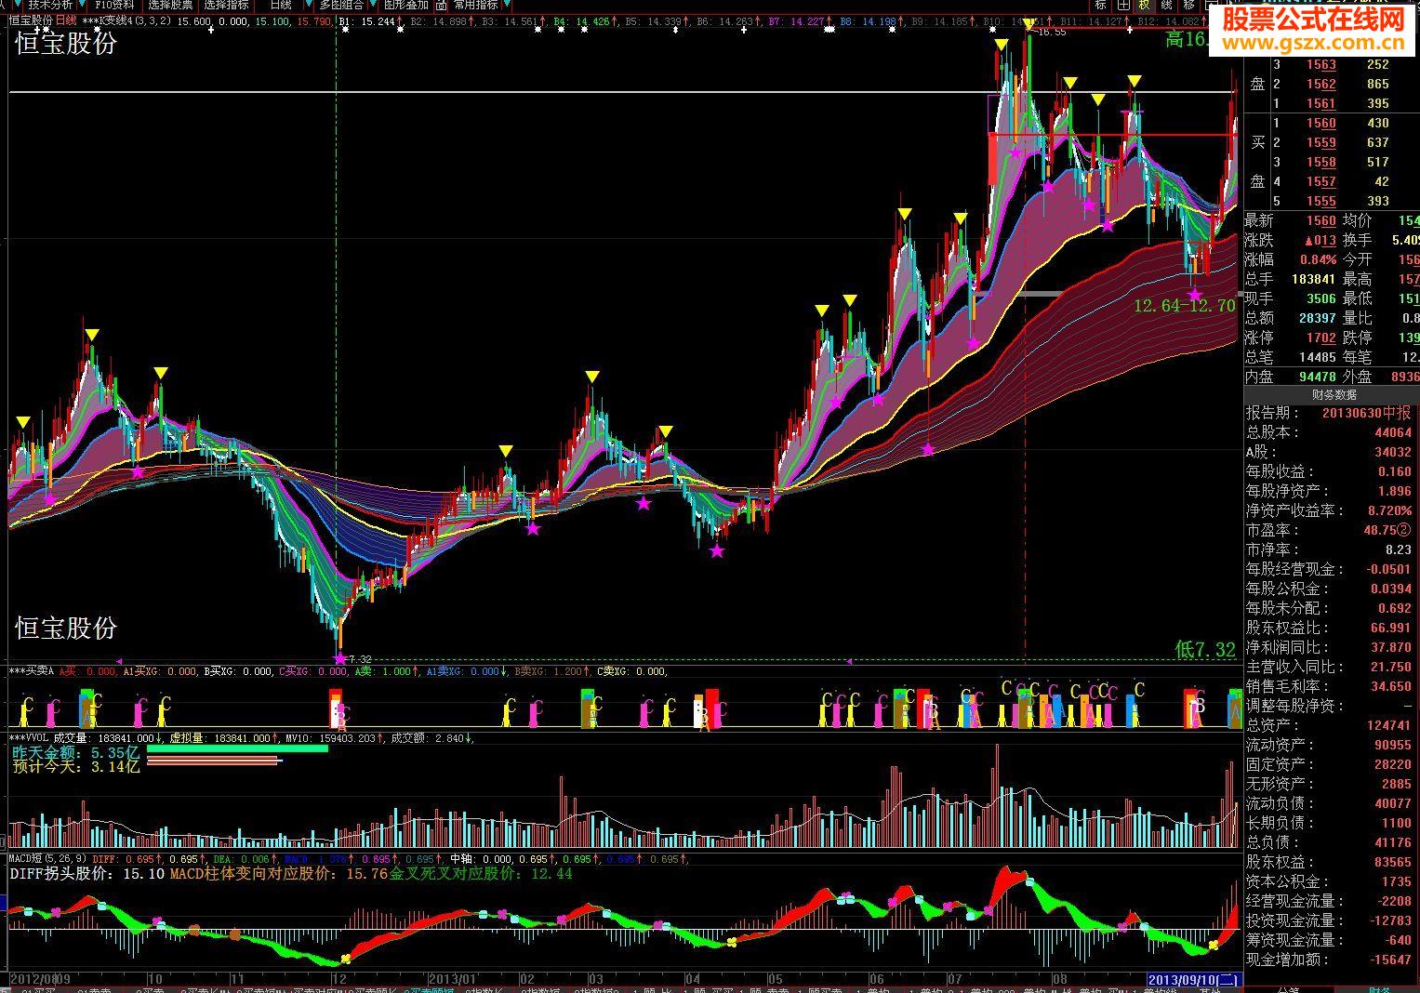Click the 昨天金额: 5.35亿 label

[75, 752]
